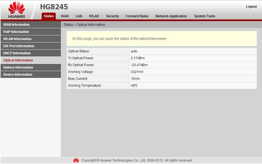
Task: Click the Working Voltage label
Action: pyautogui.click(x=81, y=72)
